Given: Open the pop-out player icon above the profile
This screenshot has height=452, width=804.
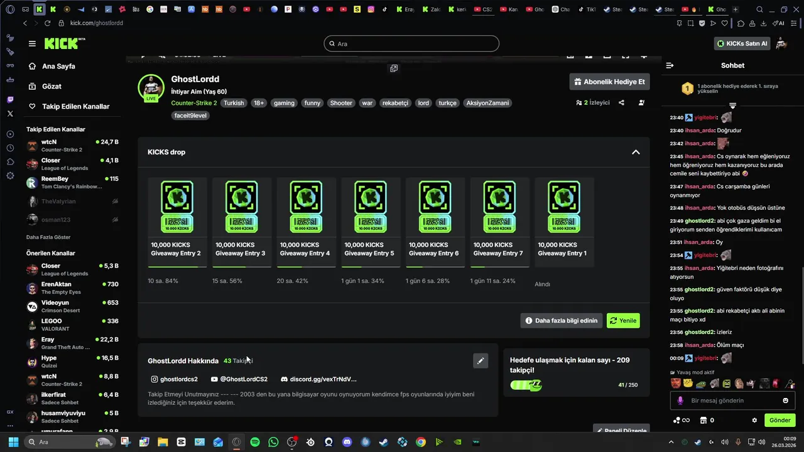Looking at the screenshot, I should [x=394, y=68].
